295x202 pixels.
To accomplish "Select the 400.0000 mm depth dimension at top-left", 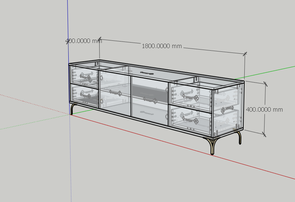I will point(83,41).
